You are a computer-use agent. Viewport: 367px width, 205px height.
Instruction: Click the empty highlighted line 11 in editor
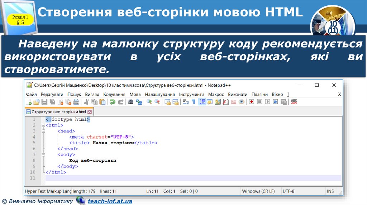pos(193,178)
